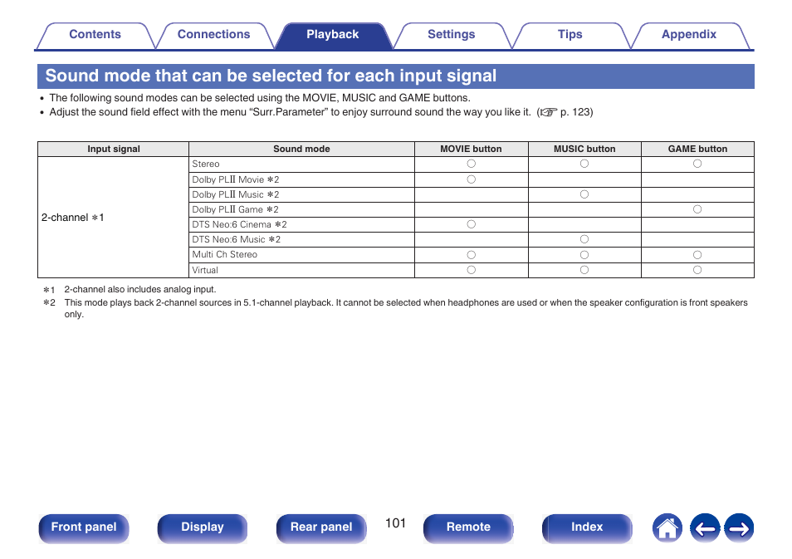This screenshot has height=559, width=792.
Task: Click the GAME button column header
Action: pos(697,150)
